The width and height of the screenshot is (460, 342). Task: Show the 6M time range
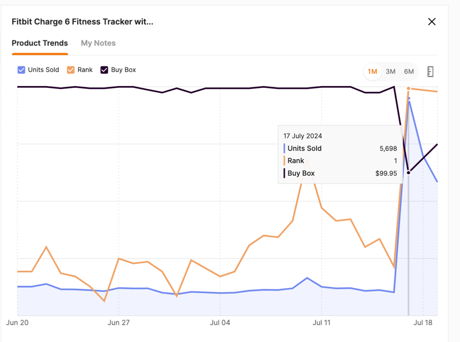(409, 71)
